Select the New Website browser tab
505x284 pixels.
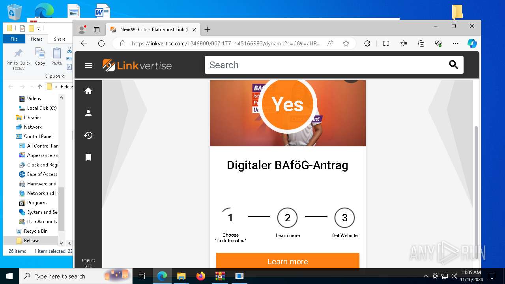point(153,30)
